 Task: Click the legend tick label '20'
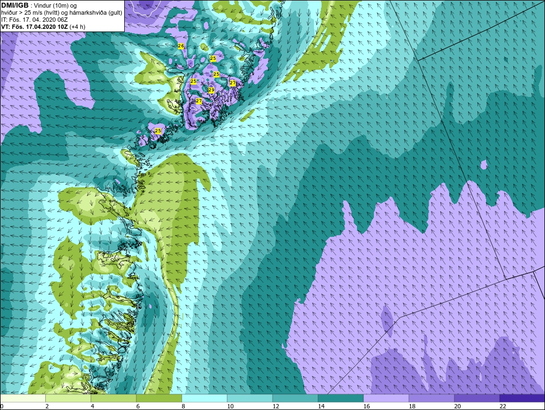click(457, 406)
